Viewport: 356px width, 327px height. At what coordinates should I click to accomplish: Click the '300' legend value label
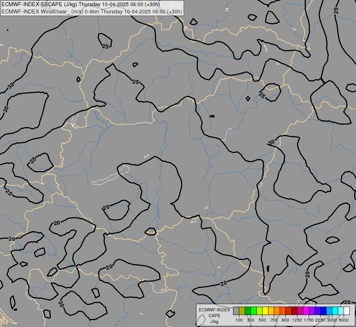point(251,320)
